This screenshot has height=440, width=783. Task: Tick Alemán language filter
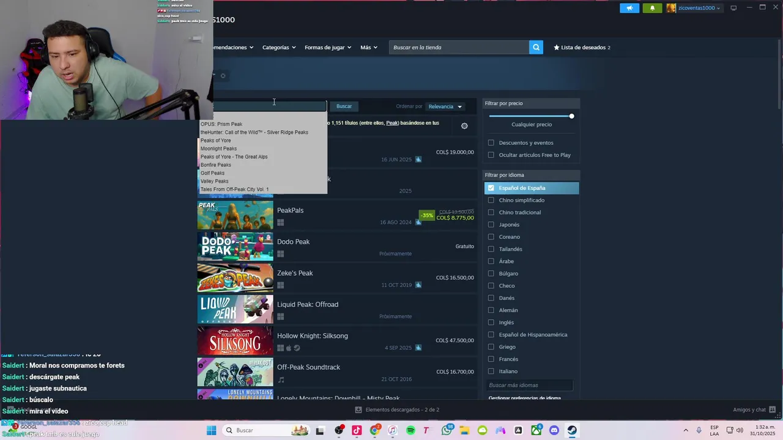pyautogui.click(x=491, y=310)
